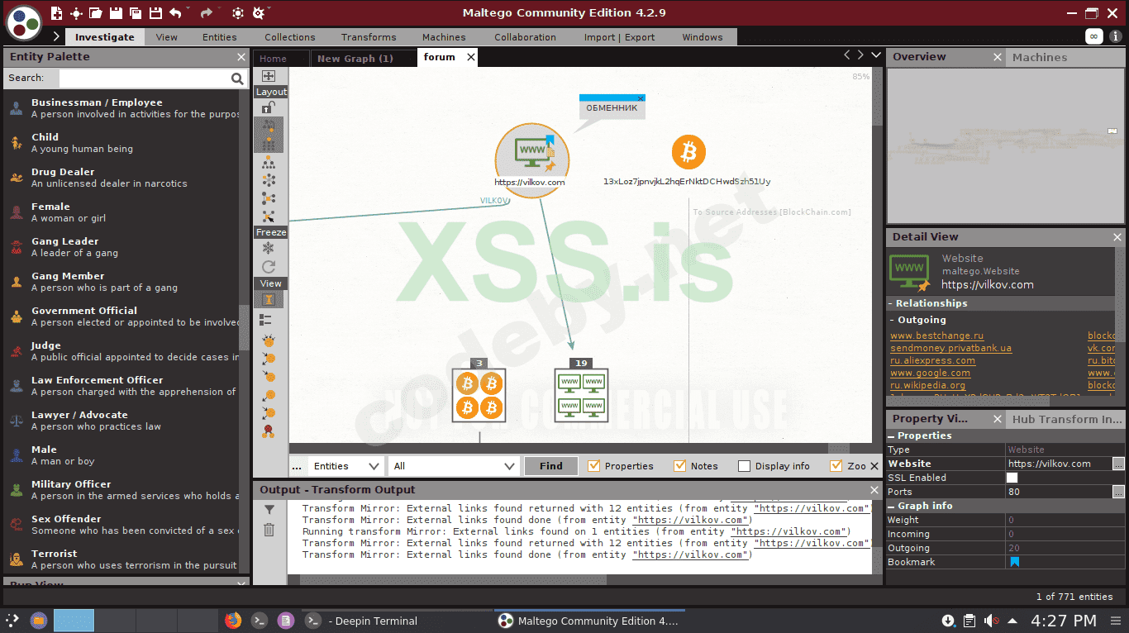Click the Overview graph thumbnail
Screen dimensions: 1129x633
(x=1004, y=145)
